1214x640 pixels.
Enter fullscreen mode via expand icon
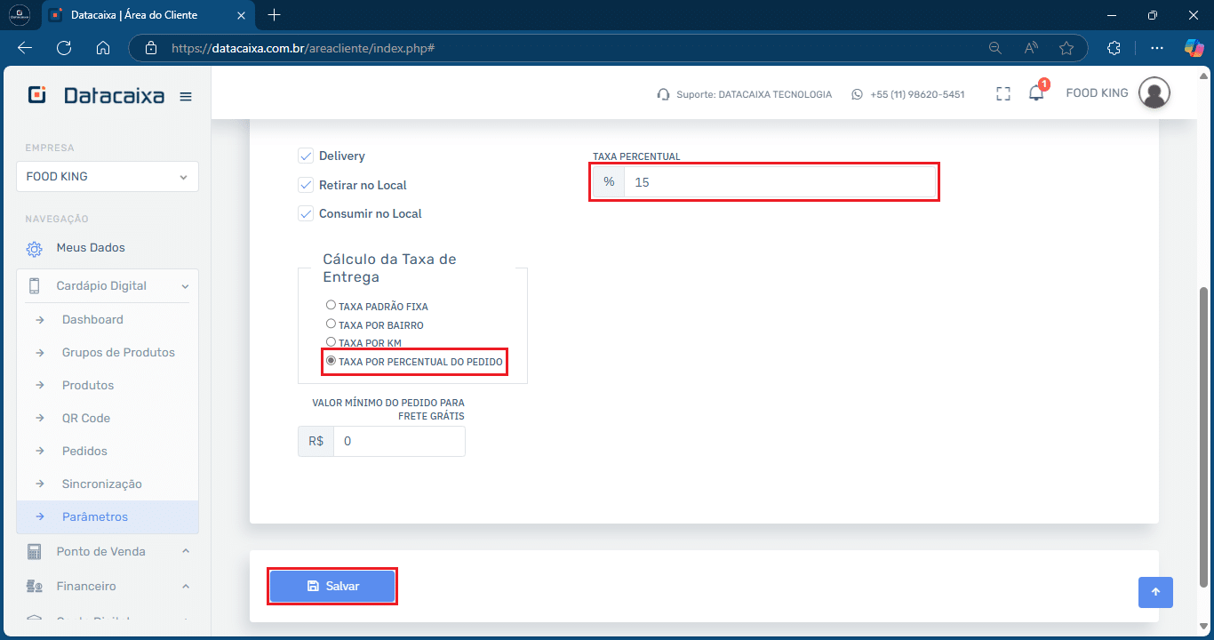1003,93
